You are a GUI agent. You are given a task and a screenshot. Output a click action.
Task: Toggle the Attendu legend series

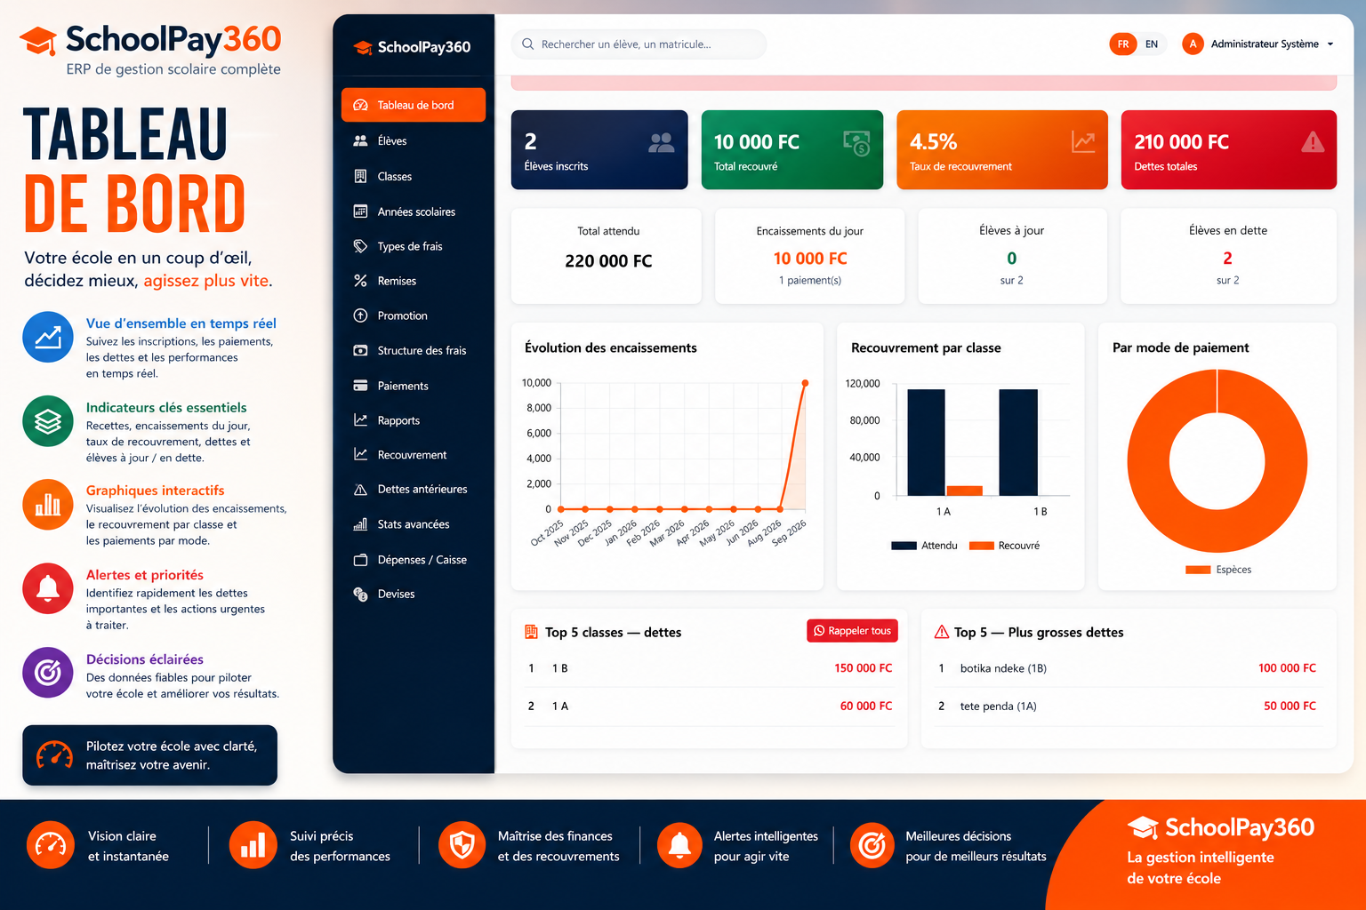click(x=924, y=546)
